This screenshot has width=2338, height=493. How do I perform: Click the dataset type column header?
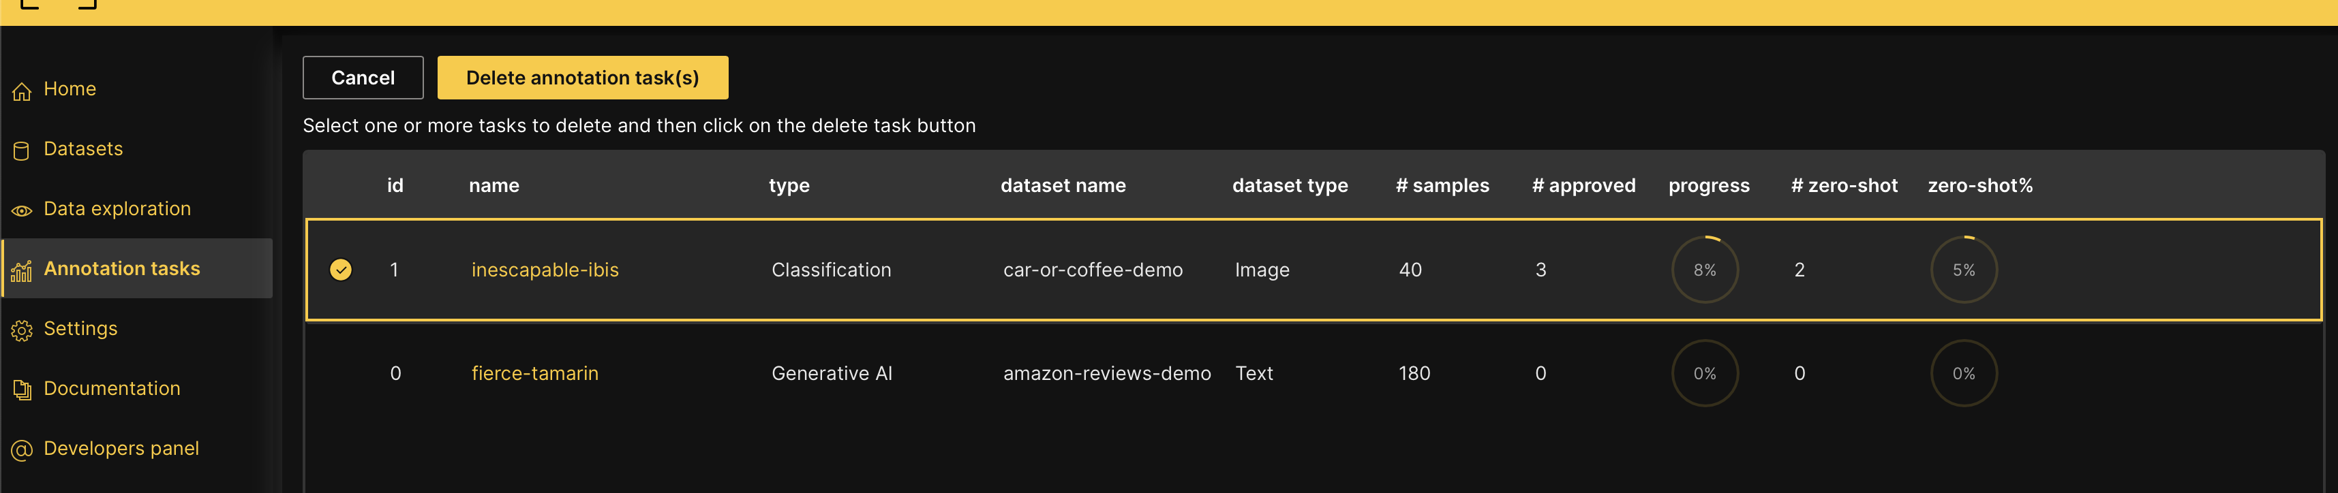point(1290,186)
